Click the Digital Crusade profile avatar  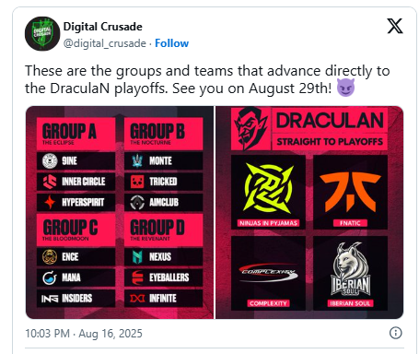(42, 34)
